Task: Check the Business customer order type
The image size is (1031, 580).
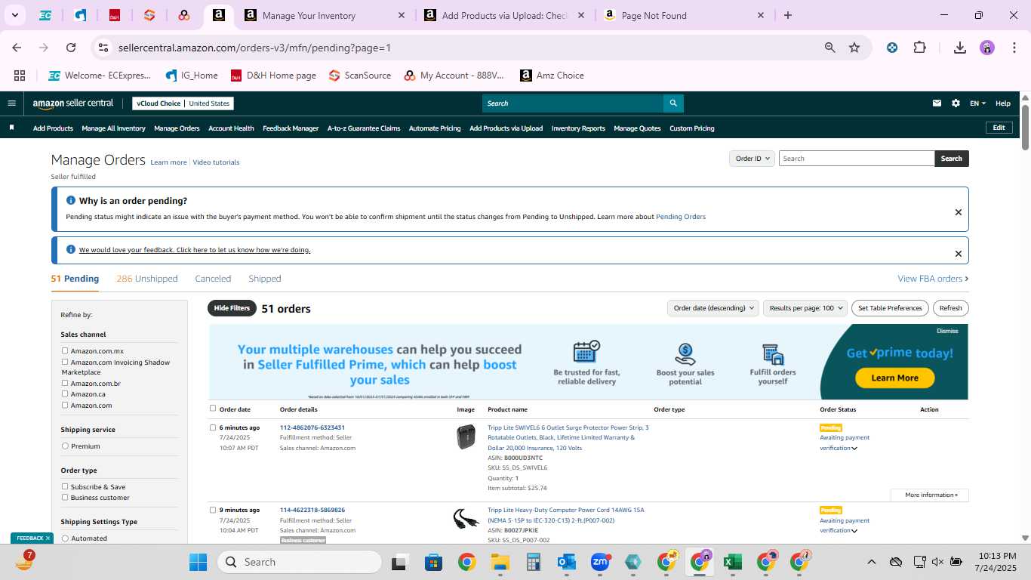Action: (x=65, y=497)
